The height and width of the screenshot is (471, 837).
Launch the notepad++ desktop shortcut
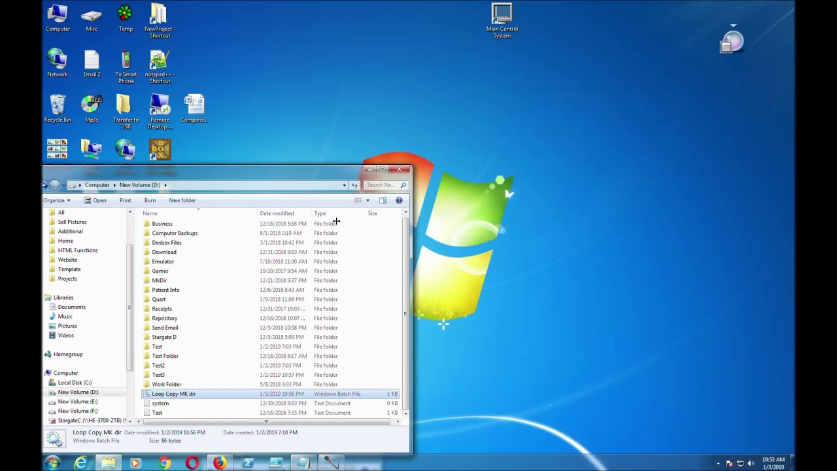tap(160, 67)
